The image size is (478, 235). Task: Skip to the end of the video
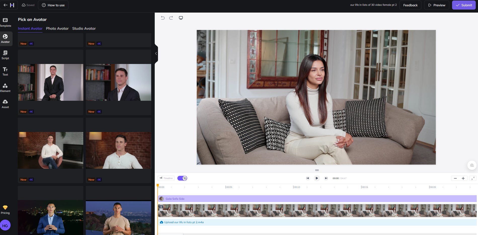pos(326,178)
